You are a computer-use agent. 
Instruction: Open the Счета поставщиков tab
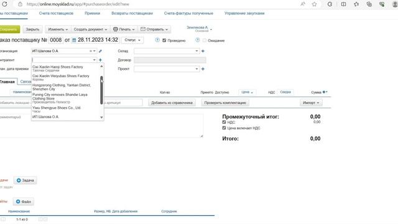point(56,13)
